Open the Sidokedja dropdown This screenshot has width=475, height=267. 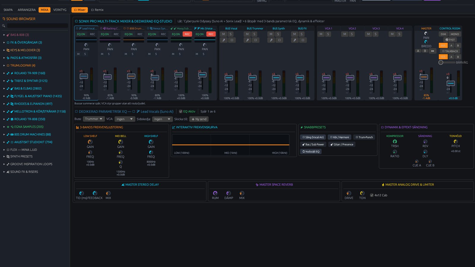[x=162, y=119]
